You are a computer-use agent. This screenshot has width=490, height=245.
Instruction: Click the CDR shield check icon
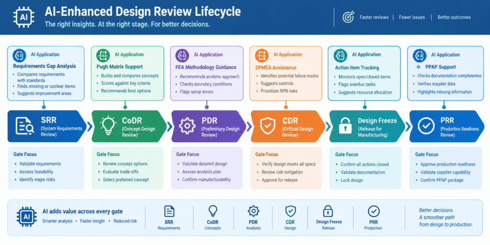(268, 126)
